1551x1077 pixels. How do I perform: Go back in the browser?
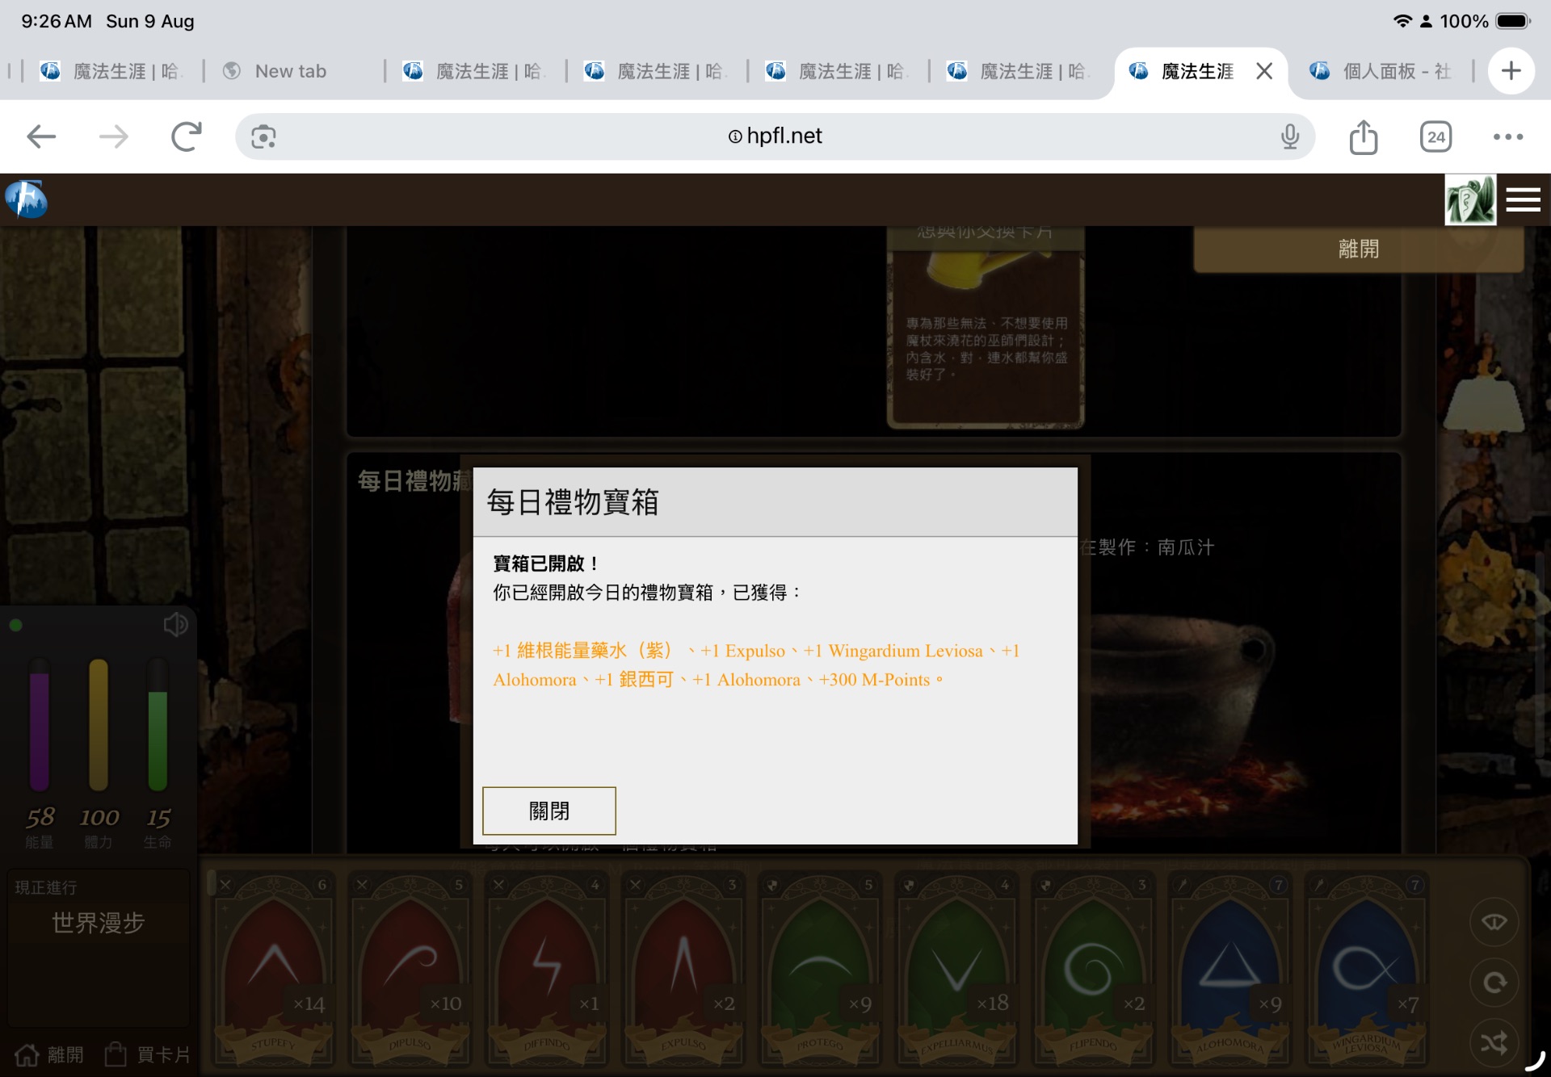[x=41, y=136]
